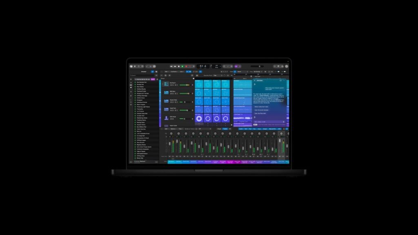Click the Chill Vocal track microphone icon

(167, 118)
